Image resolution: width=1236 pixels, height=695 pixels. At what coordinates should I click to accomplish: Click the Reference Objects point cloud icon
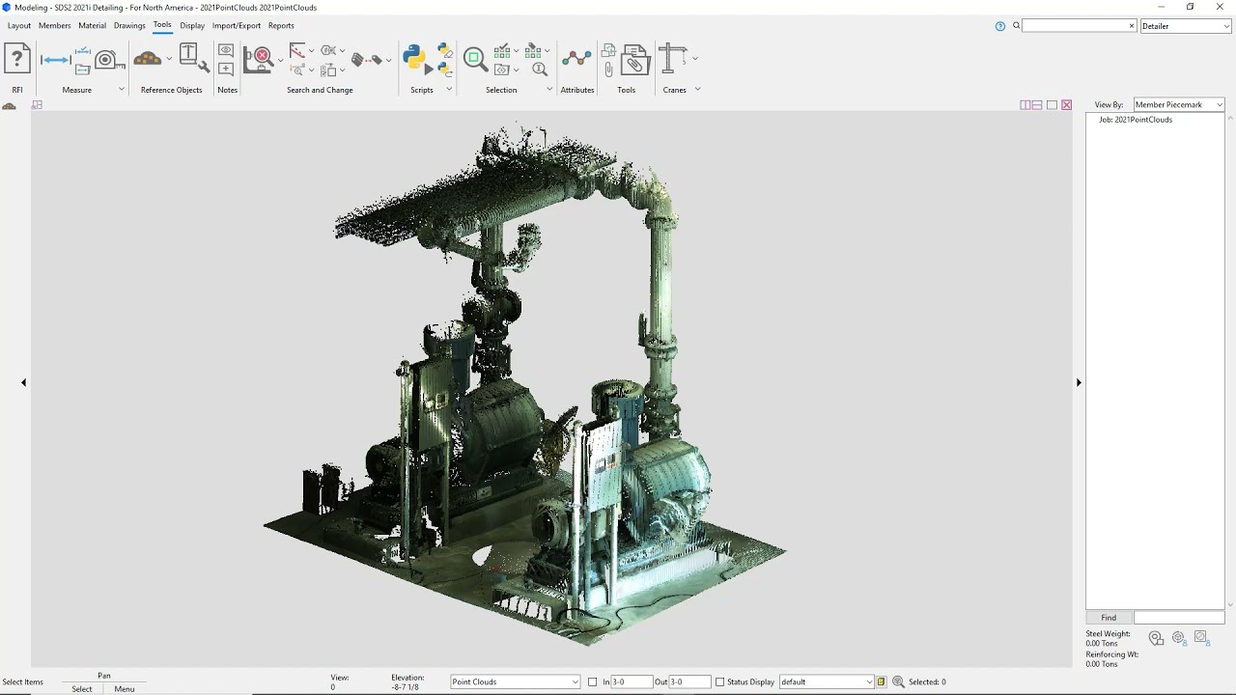tap(148, 59)
